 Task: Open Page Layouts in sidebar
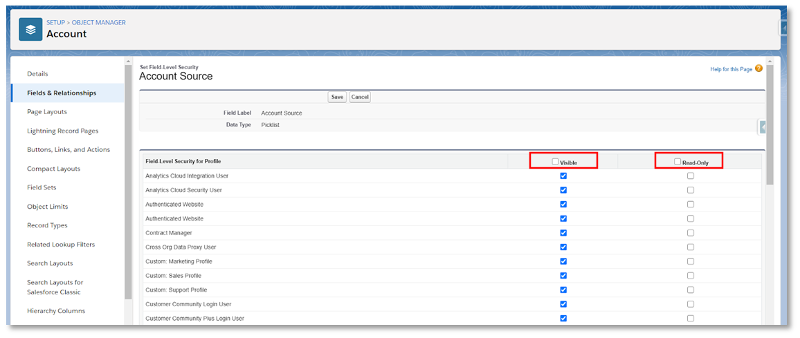pos(47,112)
